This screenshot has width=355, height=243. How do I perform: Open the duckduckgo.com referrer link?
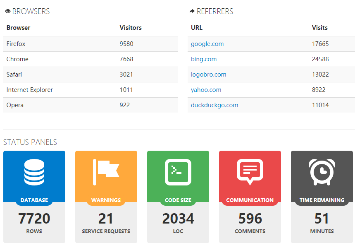(x=214, y=105)
